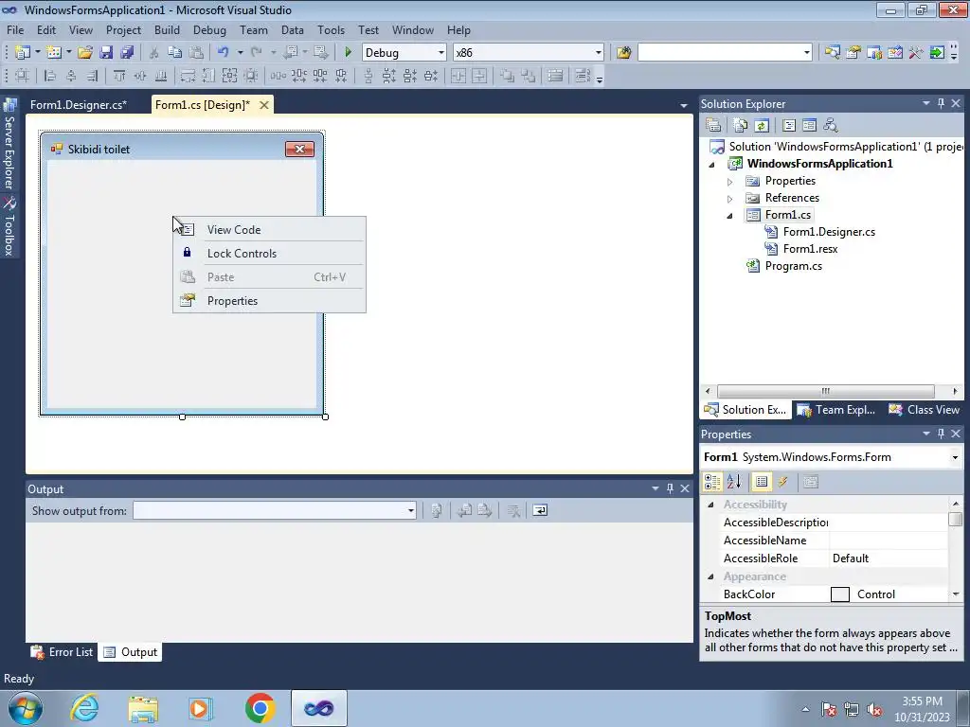Click the Align to Grid layout icon
This screenshot has height=727, width=970.
(x=23, y=76)
